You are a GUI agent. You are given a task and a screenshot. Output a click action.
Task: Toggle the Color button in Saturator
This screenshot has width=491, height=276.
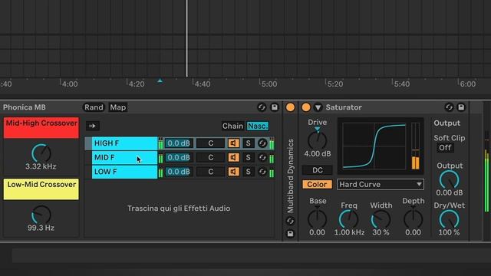317,184
